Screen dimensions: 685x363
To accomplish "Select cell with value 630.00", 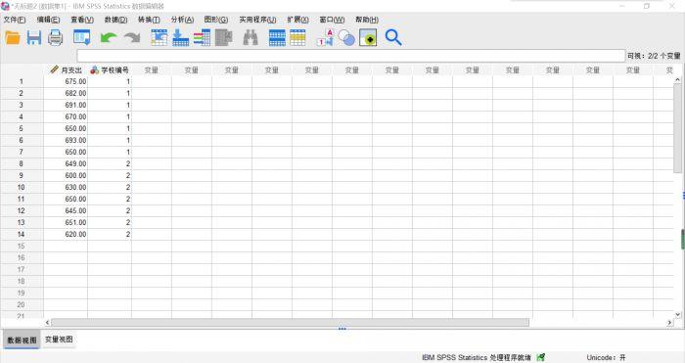I will click(x=66, y=187).
